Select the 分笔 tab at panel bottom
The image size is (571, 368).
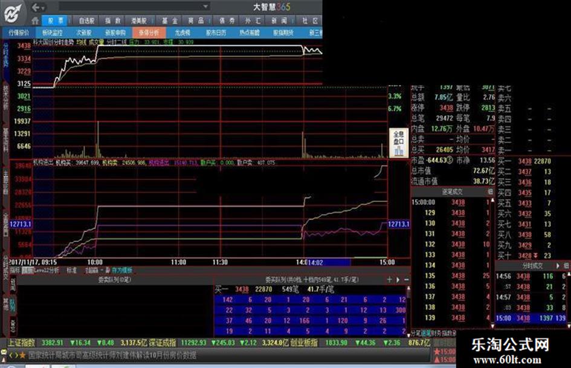coord(416,334)
